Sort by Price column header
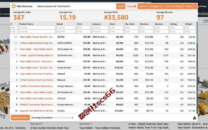208x130 pixels. [x=80, y=24]
